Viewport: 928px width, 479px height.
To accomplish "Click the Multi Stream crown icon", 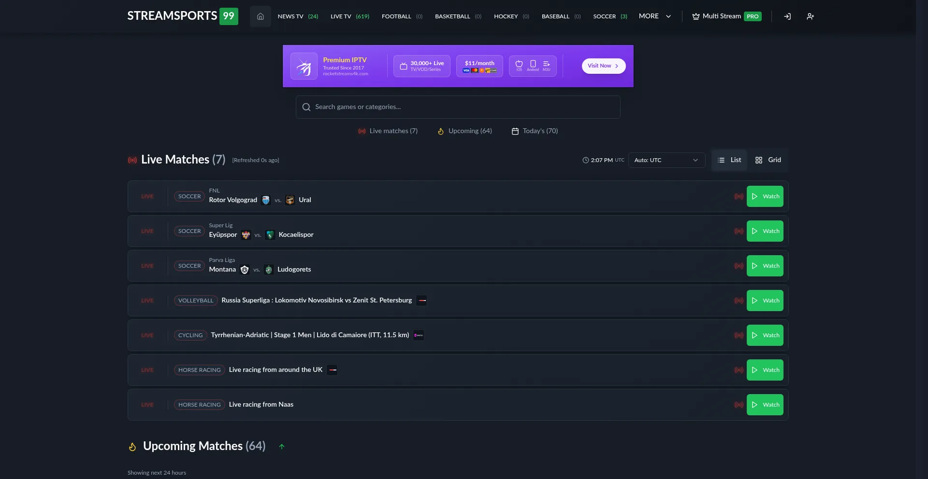I will coord(696,16).
